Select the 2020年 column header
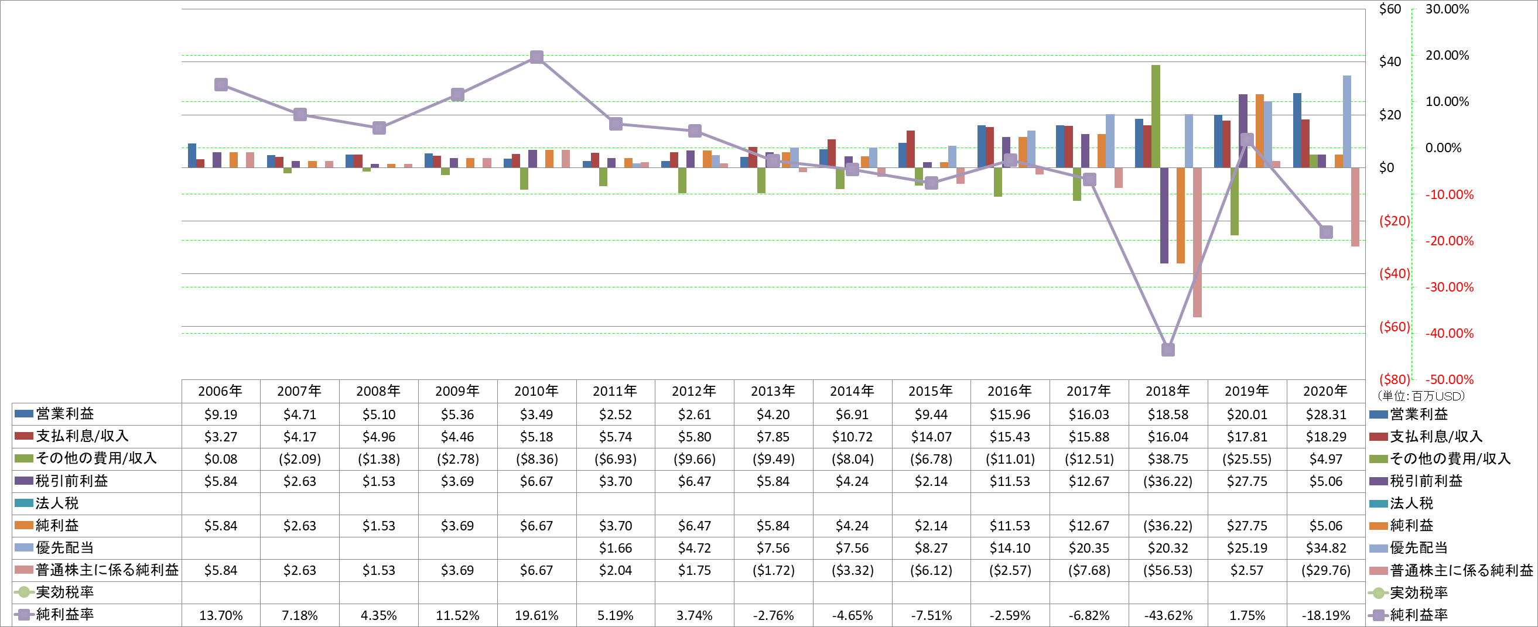The height and width of the screenshot is (627, 1538). coord(1325,391)
